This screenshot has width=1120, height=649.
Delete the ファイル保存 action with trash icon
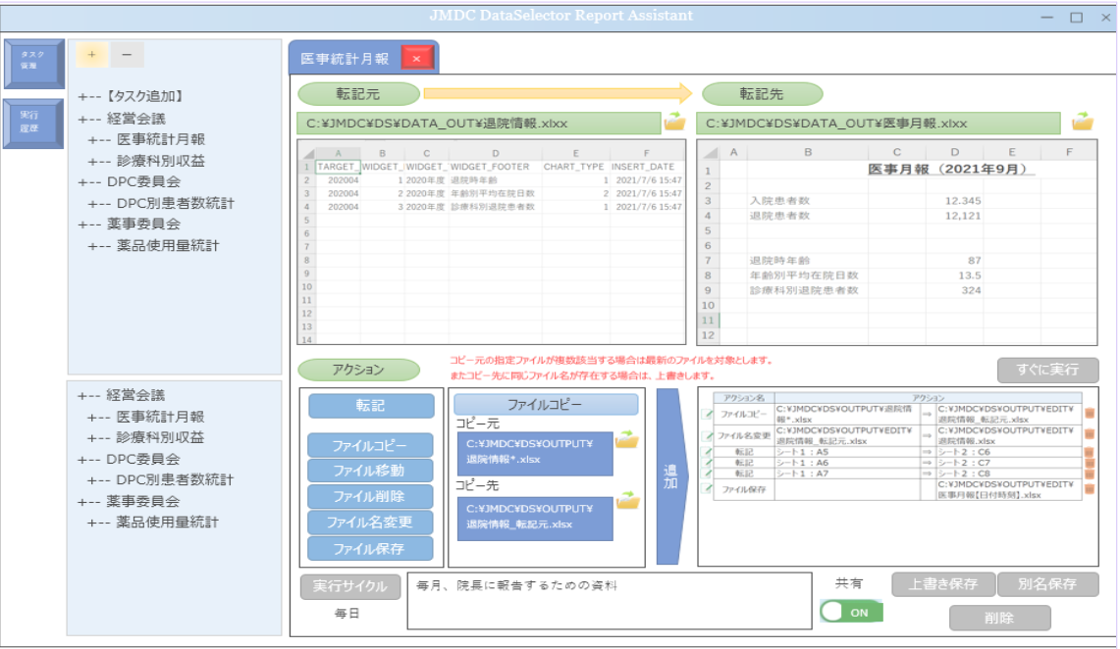coord(1090,488)
